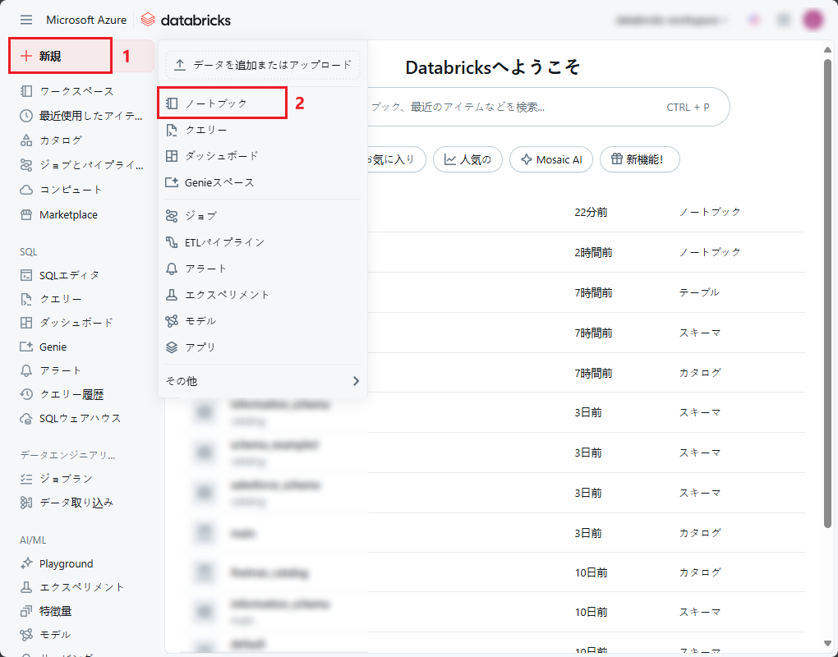Click the 7時間前 テーブル row
The image size is (838, 657).
pyautogui.click(x=587, y=292)
